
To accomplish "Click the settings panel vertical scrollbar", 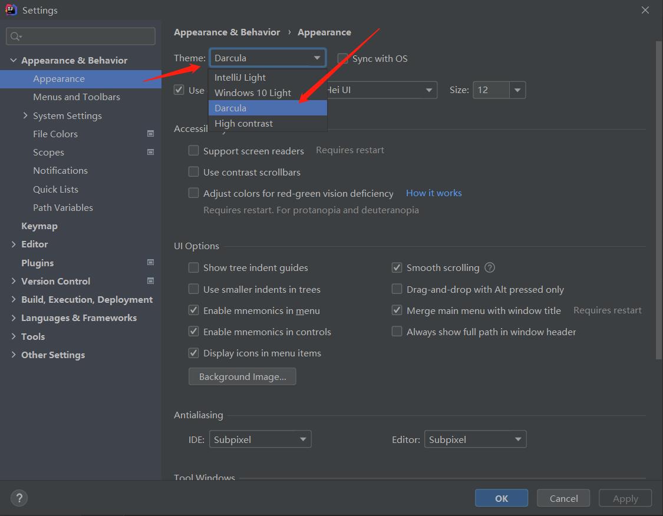I will pyautogui.click(x=659, y=201).
